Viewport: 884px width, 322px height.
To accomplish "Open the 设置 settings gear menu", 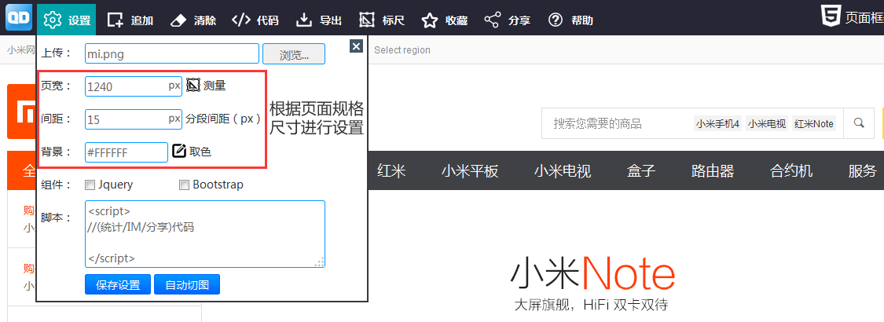I will pyautogui.click(x=67, y=20).
